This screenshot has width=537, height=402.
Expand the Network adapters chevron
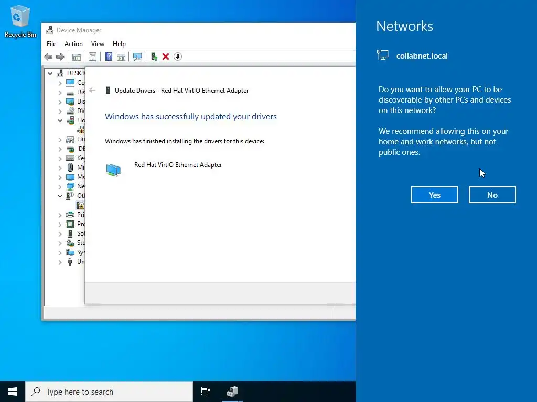(x=60, y=186)
